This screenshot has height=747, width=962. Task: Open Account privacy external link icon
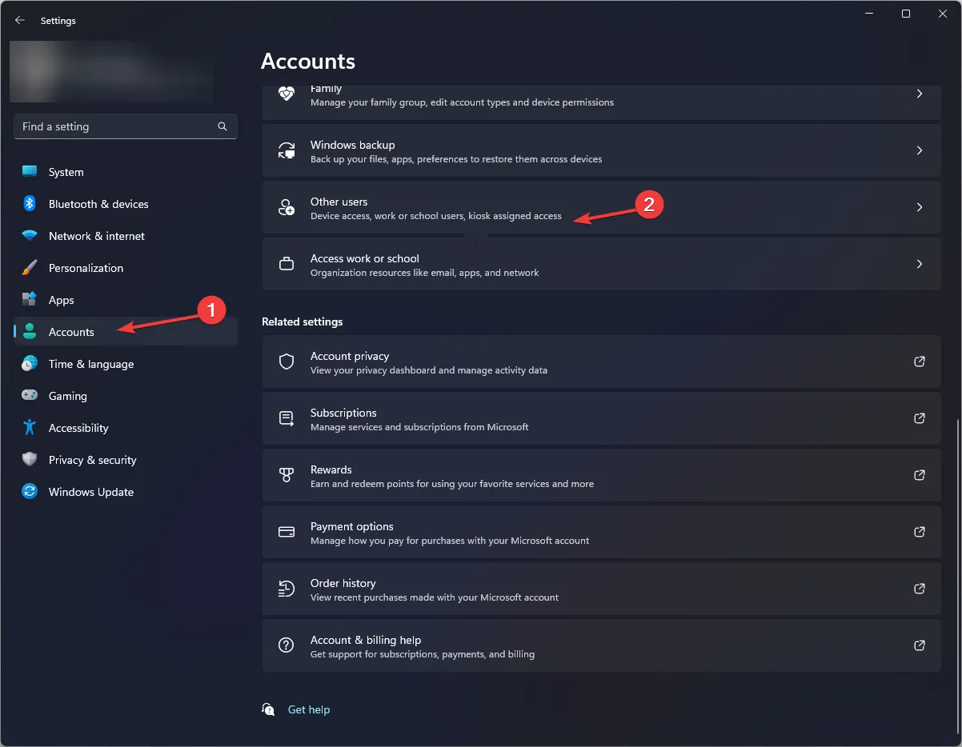(x=920, y=362)
